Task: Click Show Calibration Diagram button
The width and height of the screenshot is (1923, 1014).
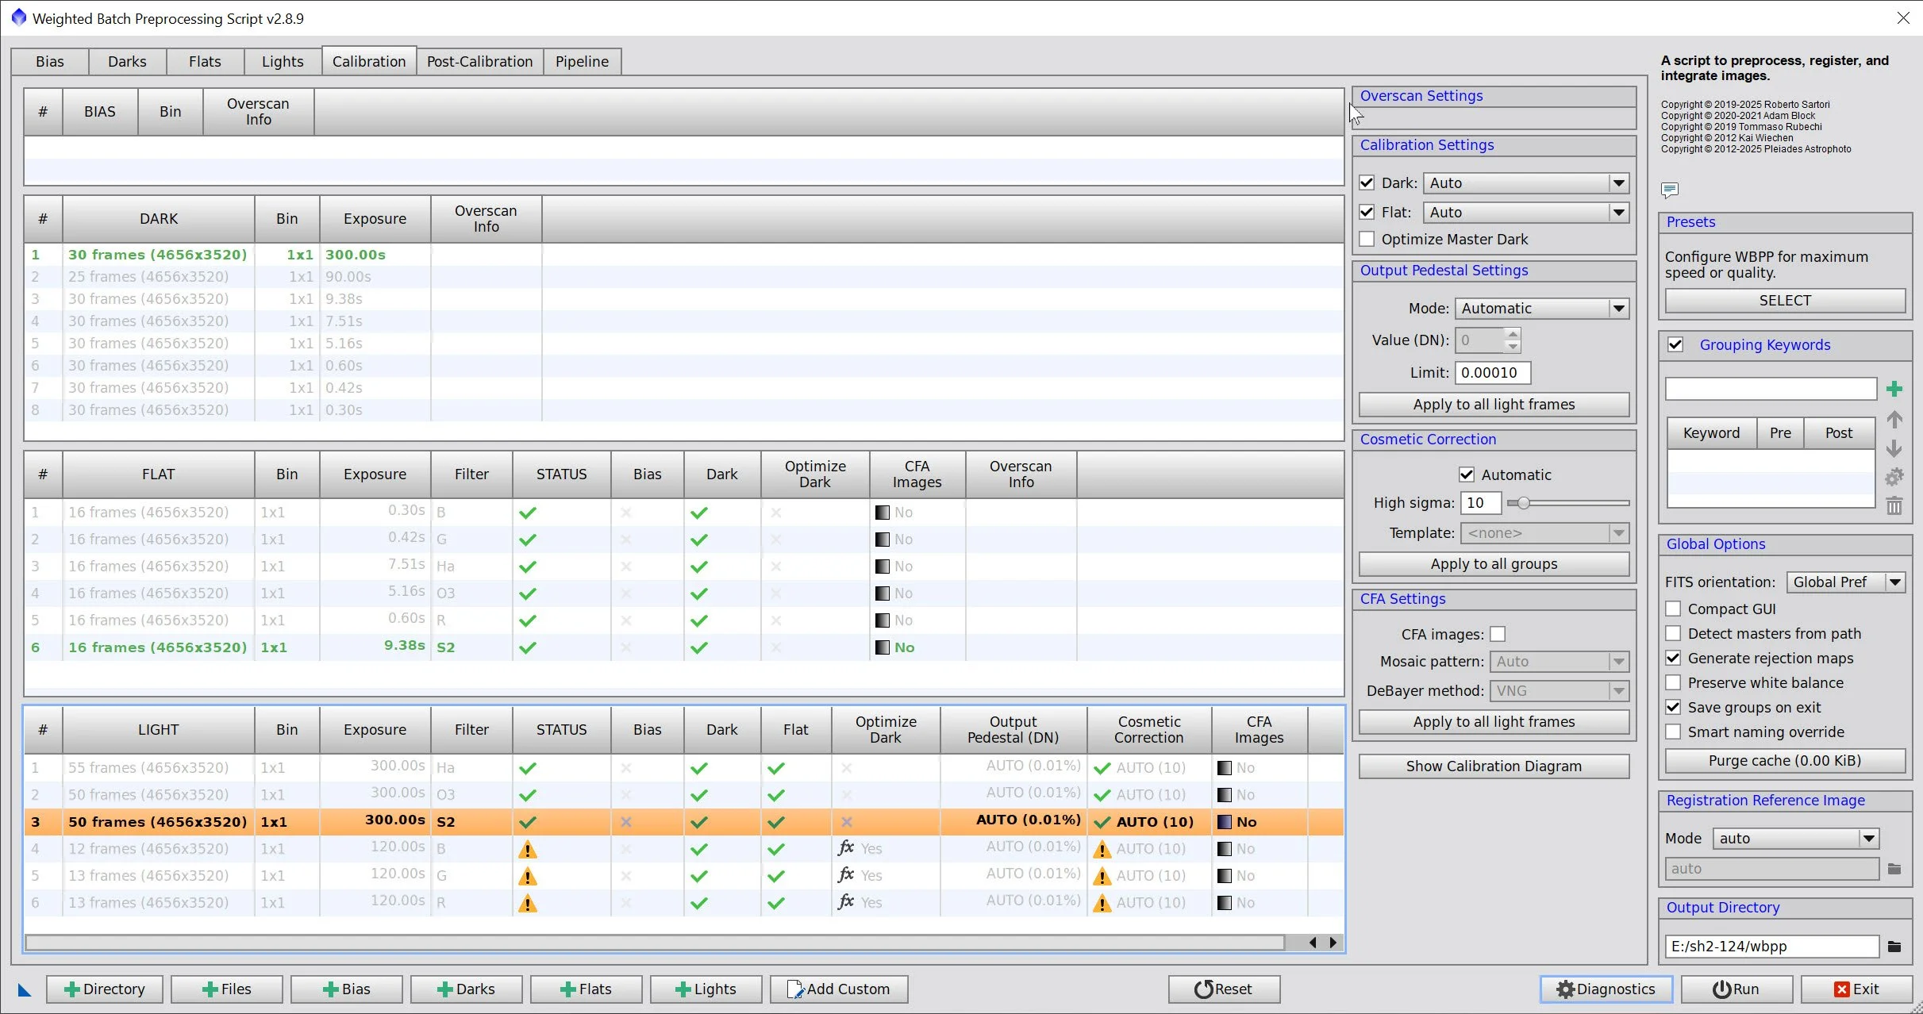Action: point(1493,766)
